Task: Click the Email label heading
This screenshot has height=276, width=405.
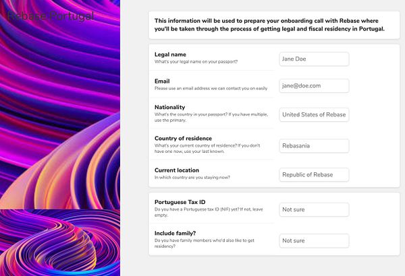Action: tap(162, 81)
